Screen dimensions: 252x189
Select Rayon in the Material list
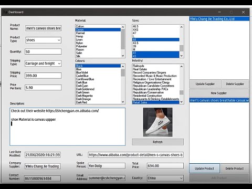pyautogui.click(x=98, y=50)
